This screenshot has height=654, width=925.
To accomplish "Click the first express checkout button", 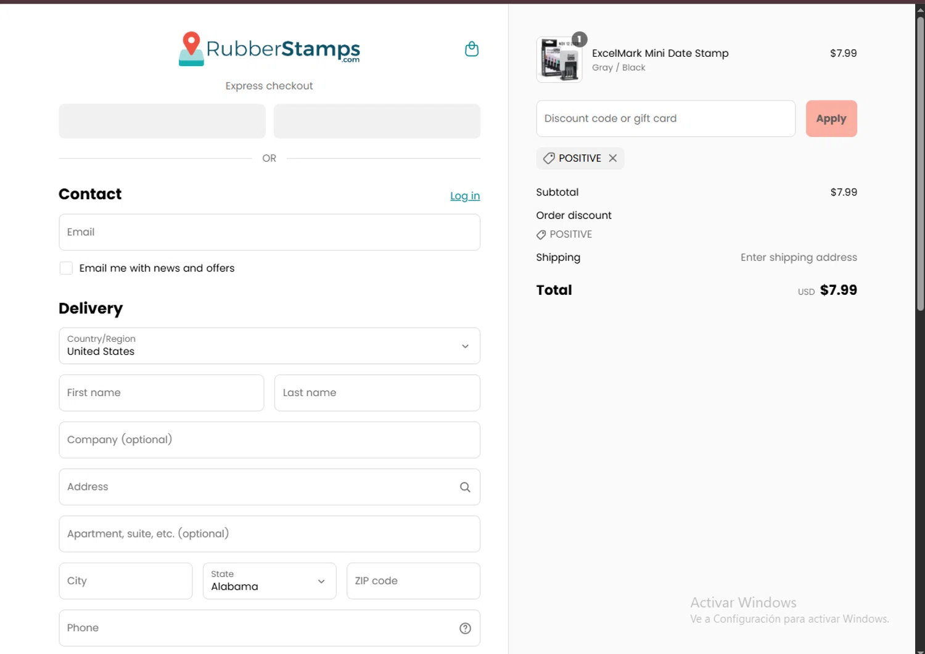I will pos(162,121).
